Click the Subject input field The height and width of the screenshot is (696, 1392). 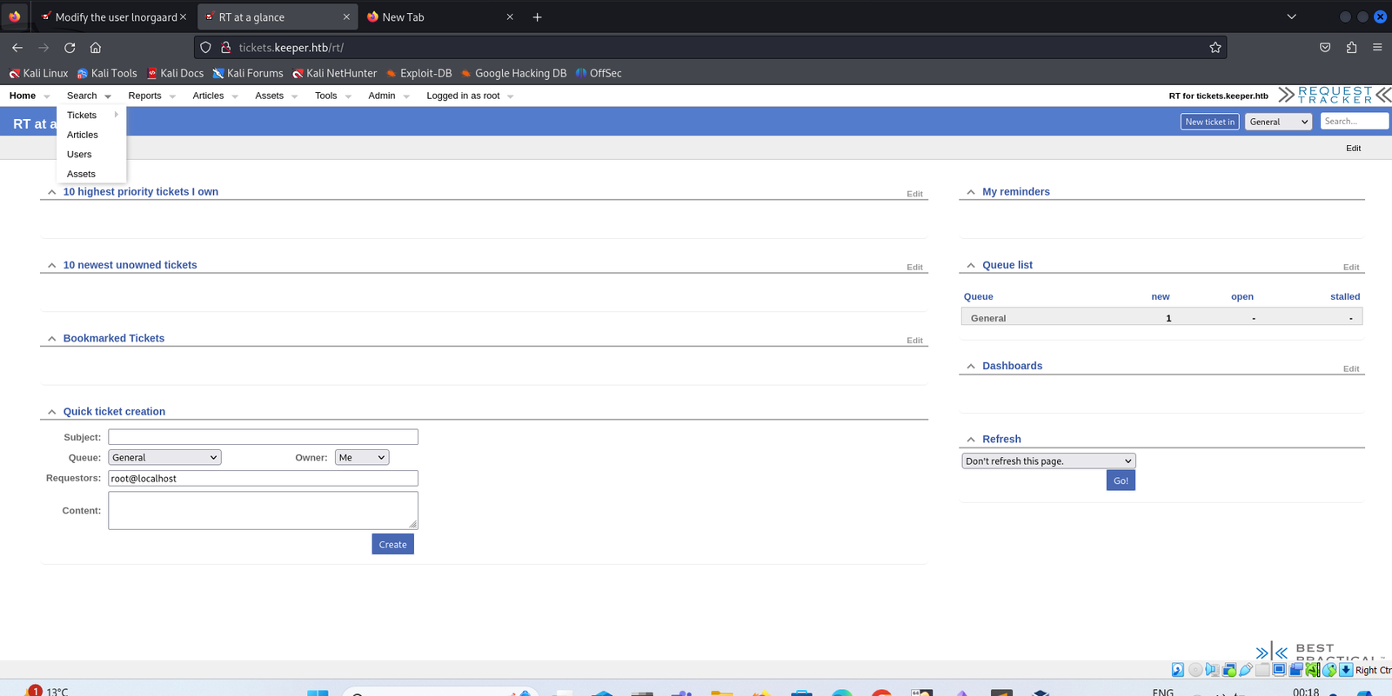tap(263, 437)
